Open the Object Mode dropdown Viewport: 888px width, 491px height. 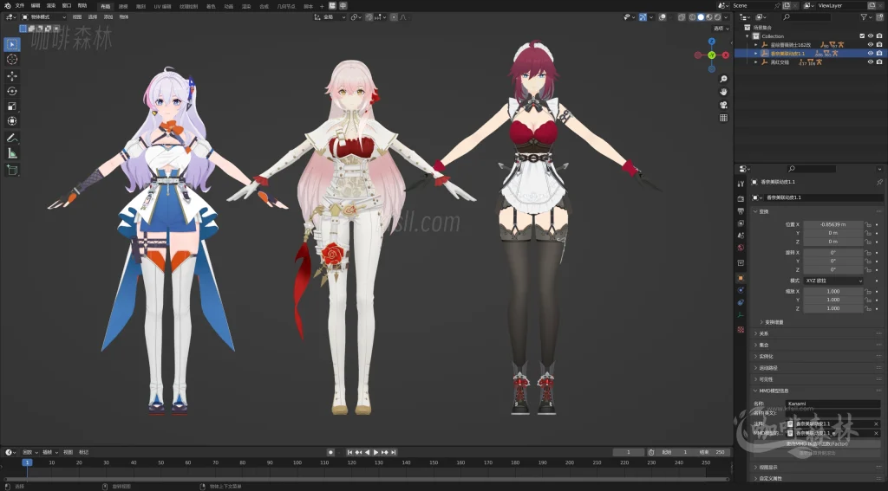pos(43,17)
